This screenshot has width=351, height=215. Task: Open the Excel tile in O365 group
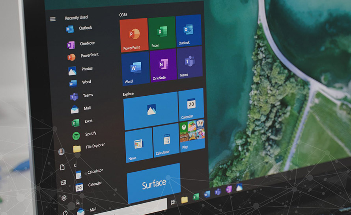162,33
